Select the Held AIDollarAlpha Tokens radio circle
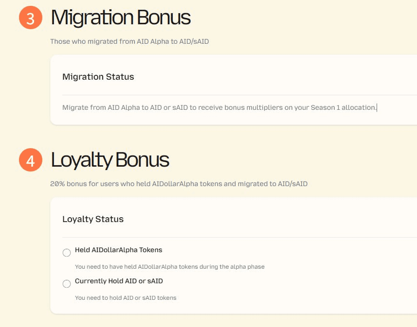This screenshot has height=327, width=417. (x=67, y=253)
